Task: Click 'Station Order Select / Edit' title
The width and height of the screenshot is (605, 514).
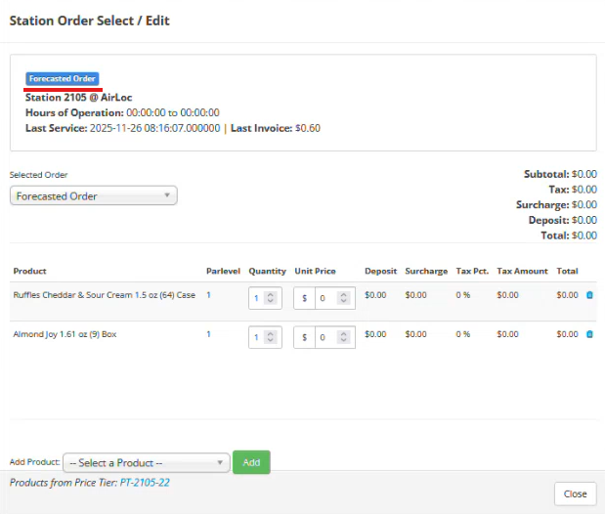Action: point(90,21)
